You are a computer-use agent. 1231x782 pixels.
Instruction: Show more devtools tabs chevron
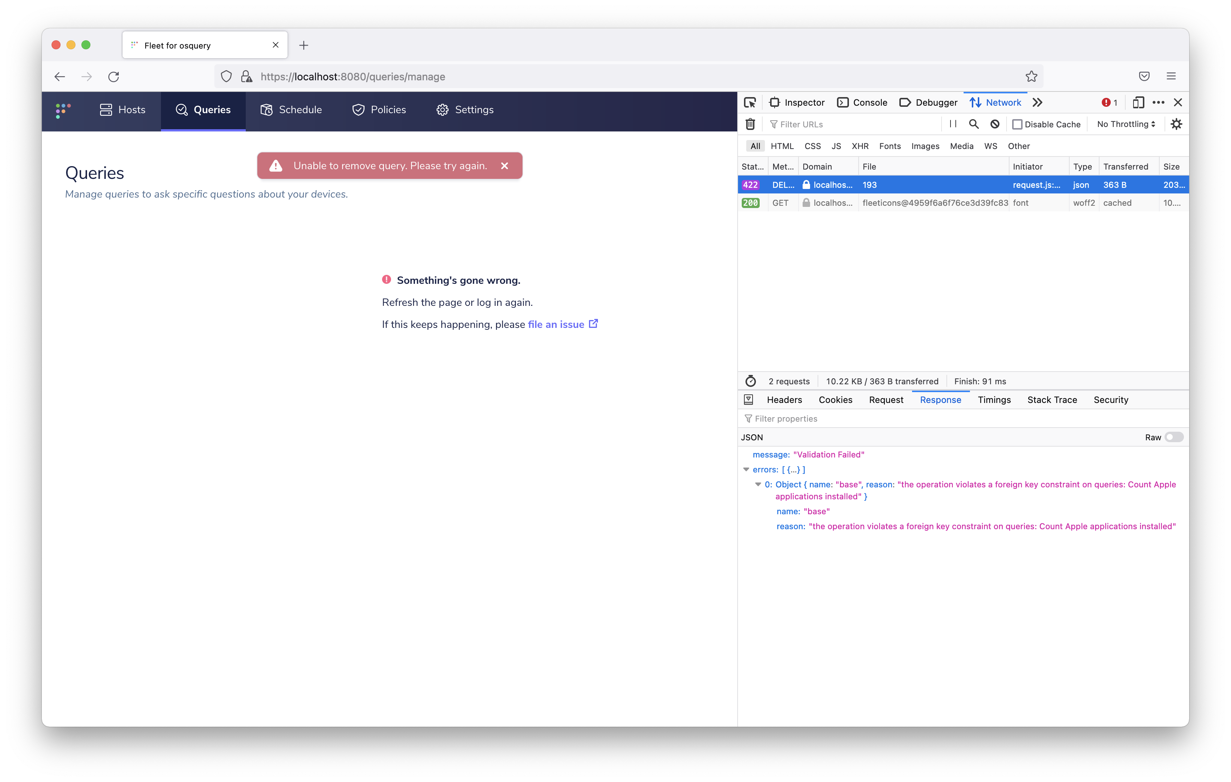click(1037, 103)
